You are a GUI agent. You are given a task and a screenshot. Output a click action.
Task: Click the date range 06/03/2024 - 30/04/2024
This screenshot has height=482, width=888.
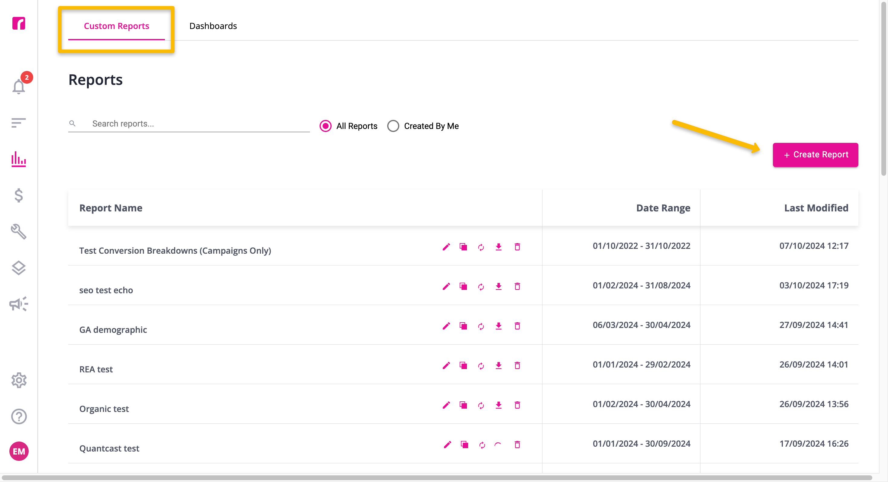[641, 325]
